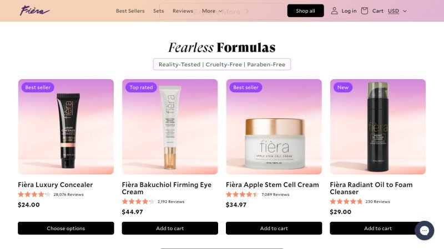Click the currency chevron arrow
This screenshot has height=249, width=444.
(x=405, y=11)
